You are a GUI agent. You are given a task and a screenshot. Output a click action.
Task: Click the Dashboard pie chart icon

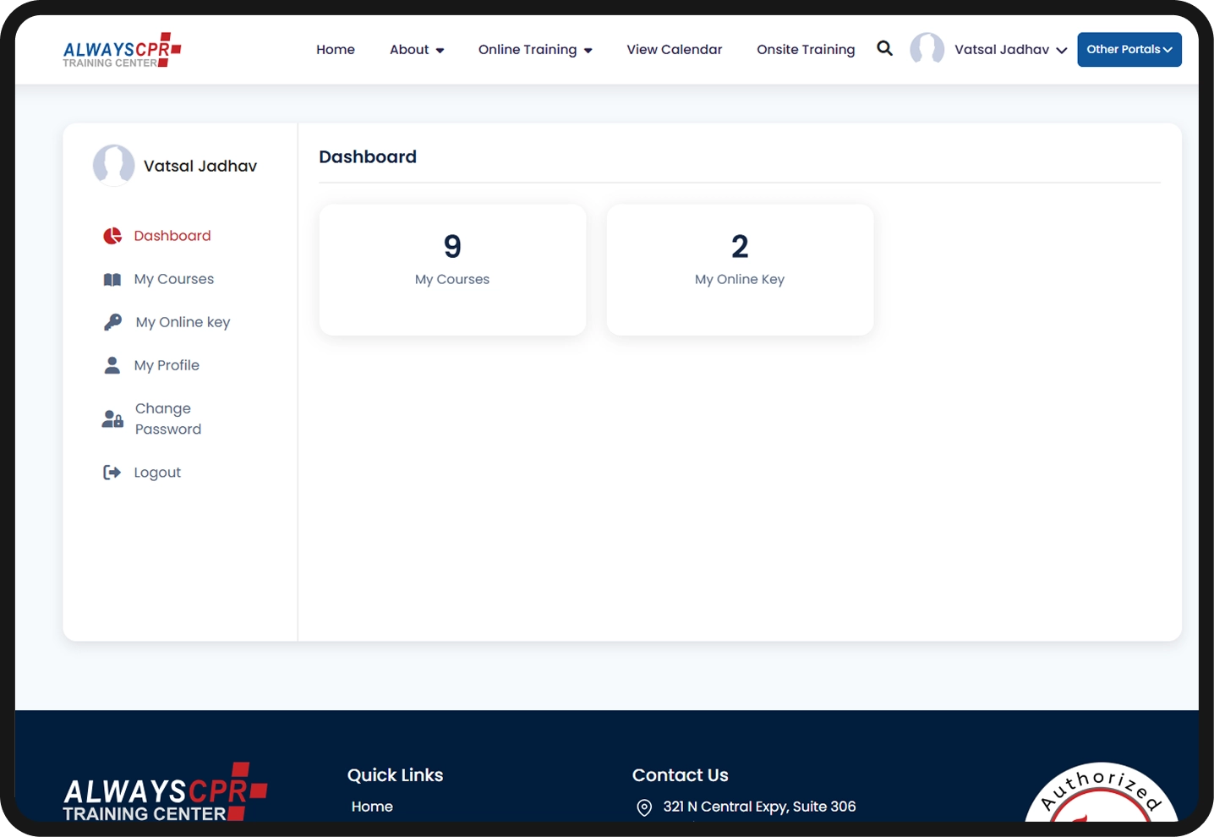coord(112,236)
